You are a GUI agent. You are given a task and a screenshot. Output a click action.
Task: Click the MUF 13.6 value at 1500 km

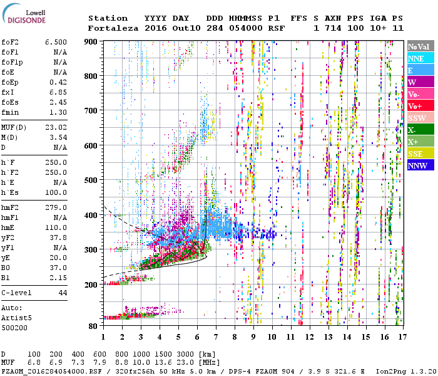[163, 363]
